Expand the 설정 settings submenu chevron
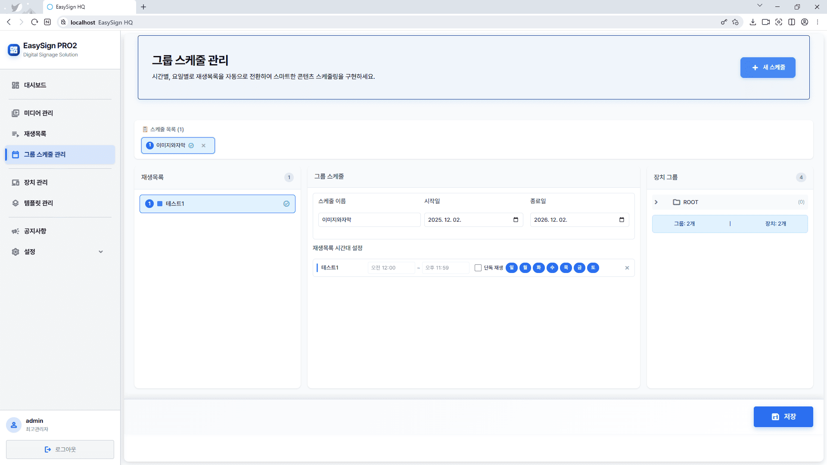 pyautogui.click(x=101, y=252)
